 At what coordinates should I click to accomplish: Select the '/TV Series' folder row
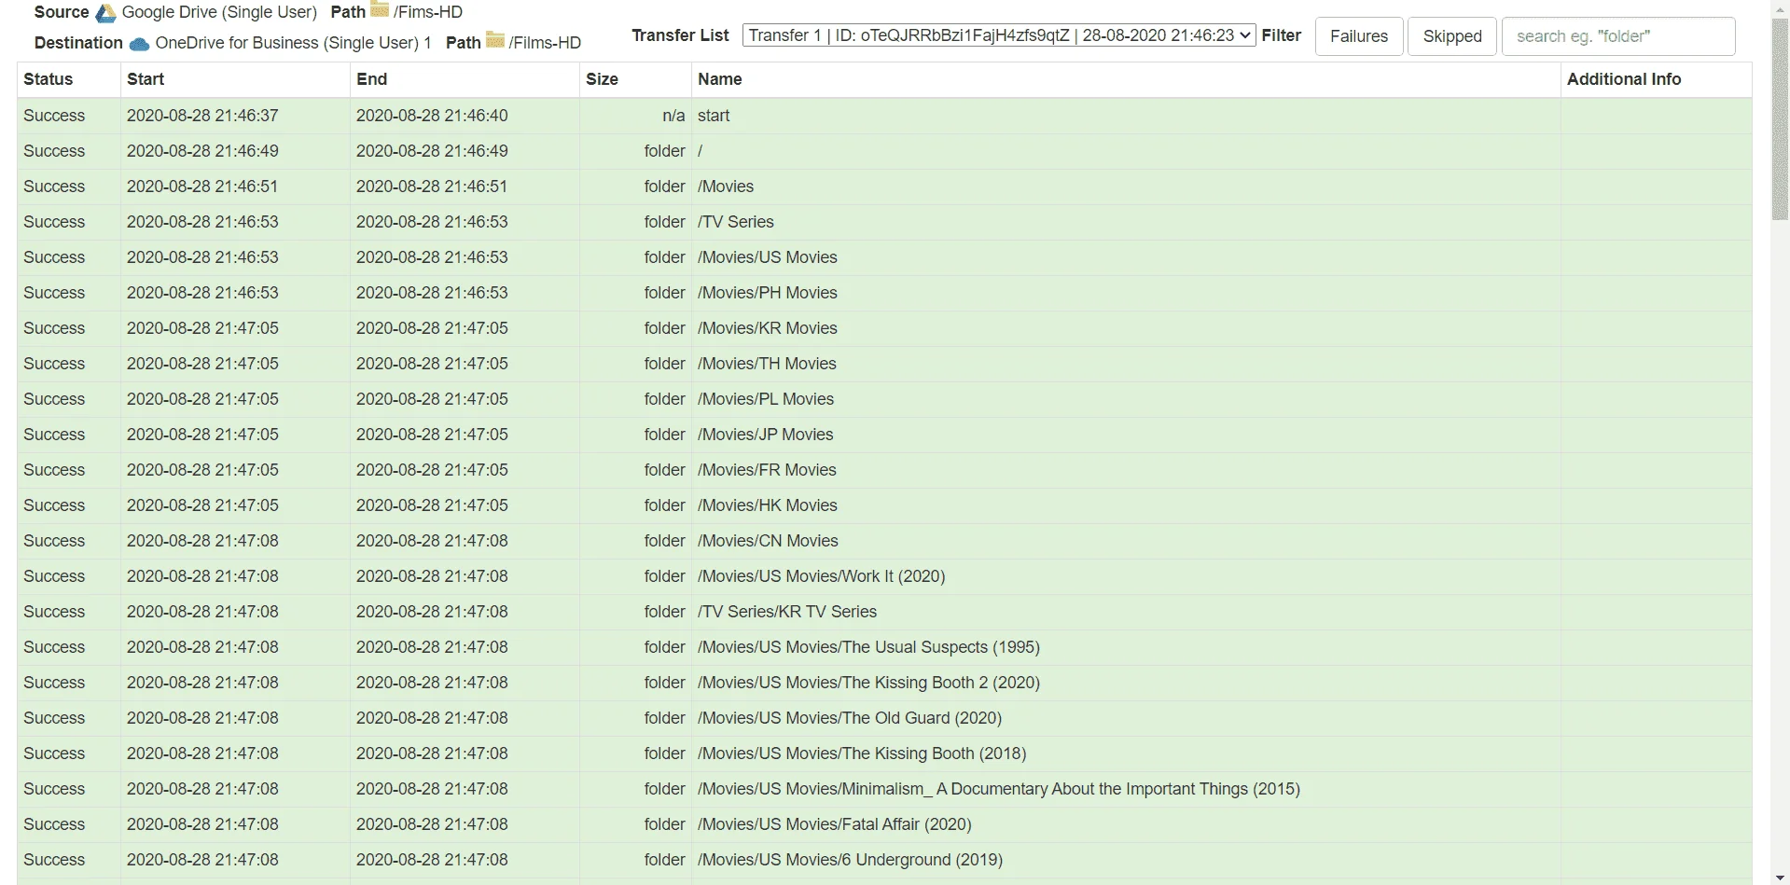(x=884, y=222)
